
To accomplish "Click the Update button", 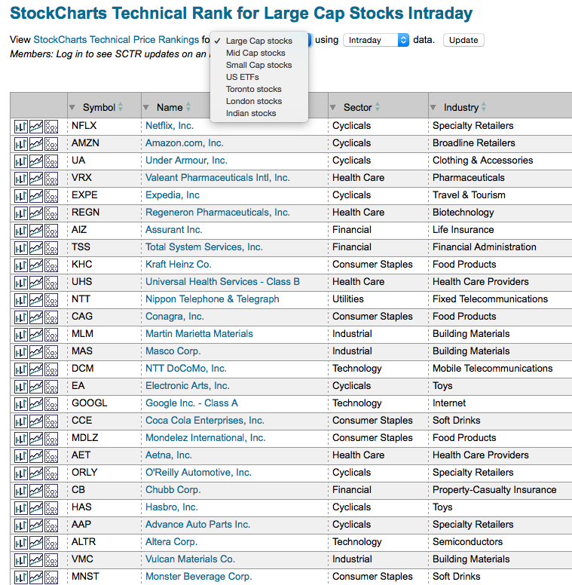I will [x=463, y=40].
